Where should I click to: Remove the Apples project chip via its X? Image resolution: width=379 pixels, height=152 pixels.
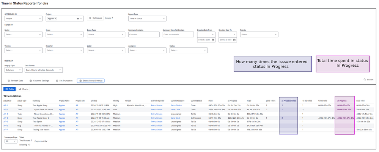55,19
